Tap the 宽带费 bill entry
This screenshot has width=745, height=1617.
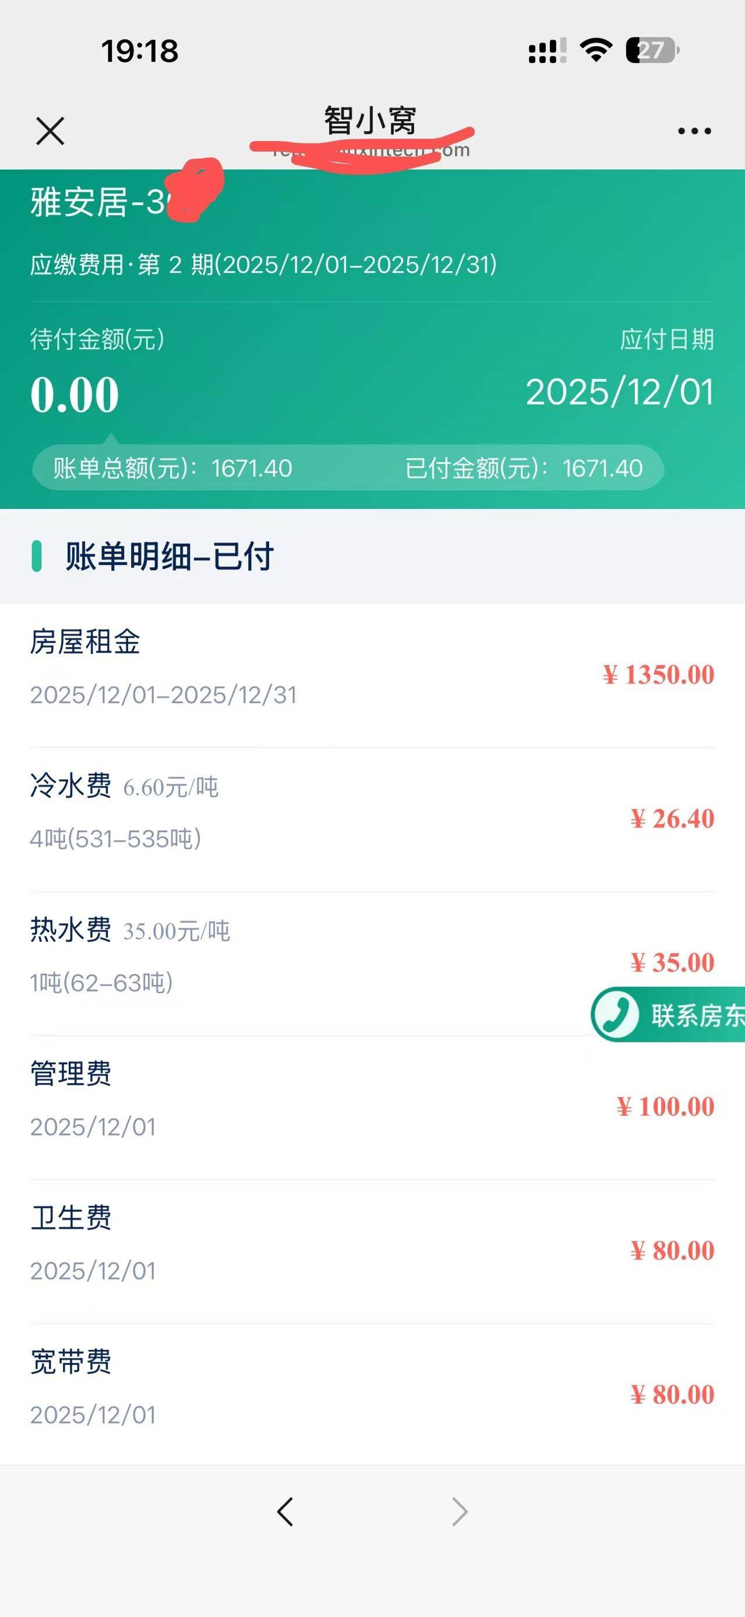[x=373, y=1395]
